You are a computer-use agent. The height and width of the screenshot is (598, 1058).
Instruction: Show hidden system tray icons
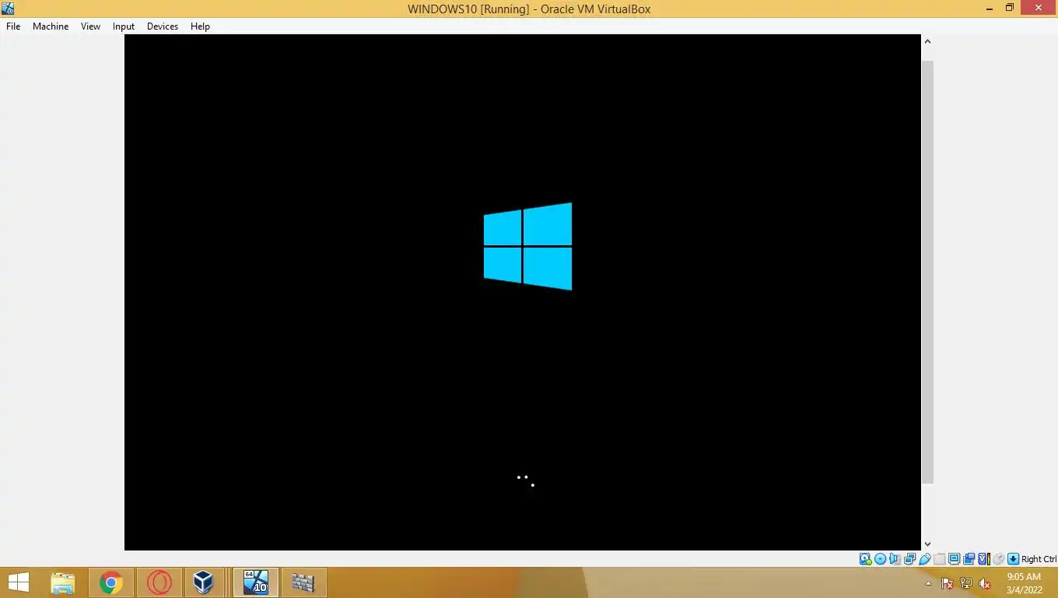928,583
